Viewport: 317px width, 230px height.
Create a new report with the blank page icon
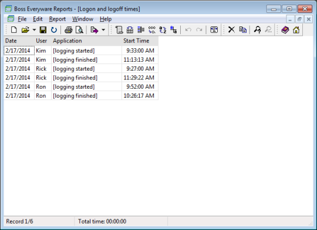(x=14, y=30)
